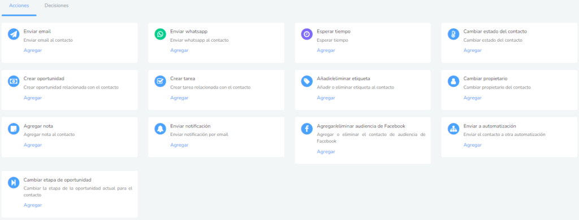Click Agregar under Enviar a automatización

click(x=473, y=145)
